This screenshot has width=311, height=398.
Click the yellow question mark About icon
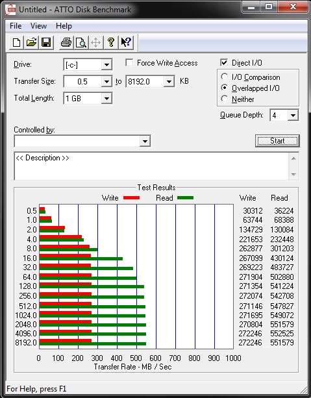[x=110, y=42]
